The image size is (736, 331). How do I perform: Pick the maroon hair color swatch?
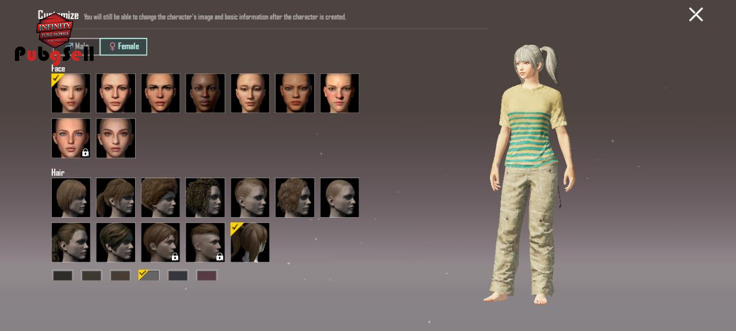(x=206, y=276)
